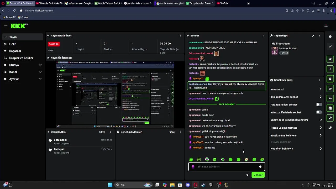Click the Kick logo
336x189 pixels.
[x=19, y=26]
